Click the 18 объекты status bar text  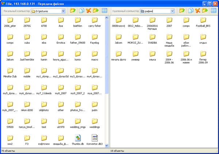point(117,151)
